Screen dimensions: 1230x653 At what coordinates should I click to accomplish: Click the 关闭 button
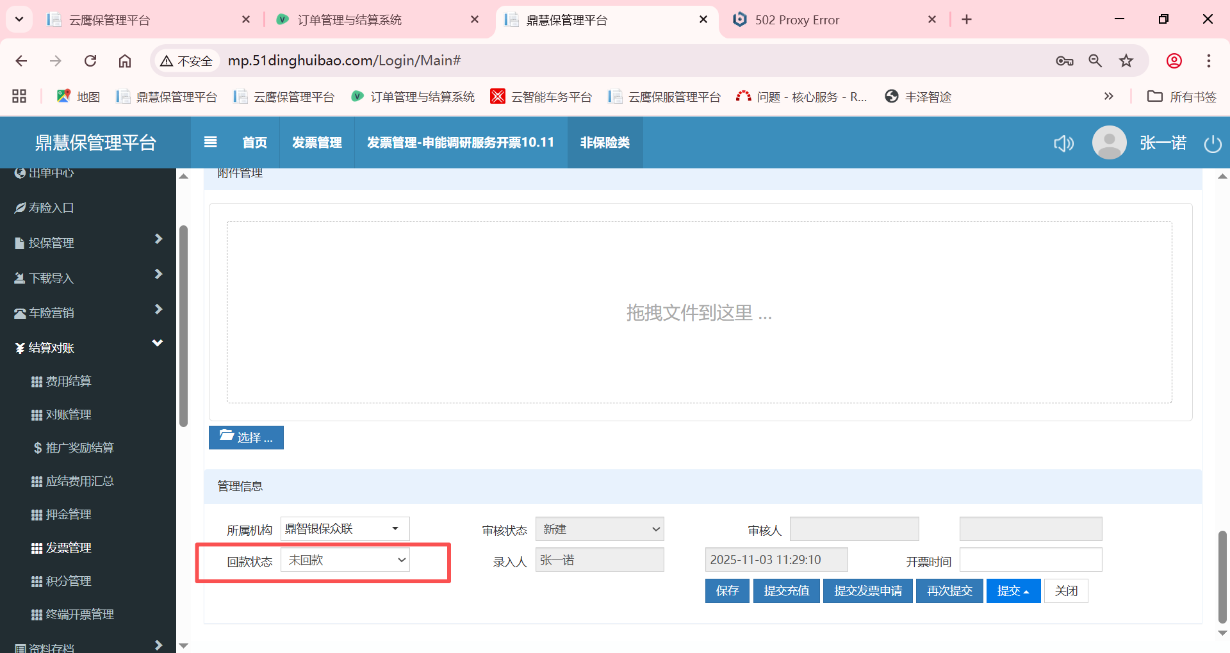[1066, 590]
